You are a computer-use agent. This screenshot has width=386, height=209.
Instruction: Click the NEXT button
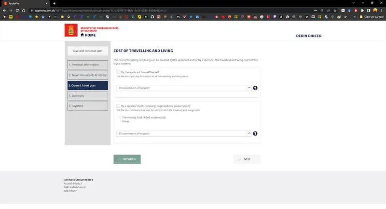pos(247,159)
